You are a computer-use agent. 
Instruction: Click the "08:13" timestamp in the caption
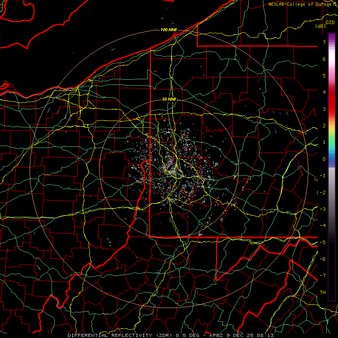[266, 335]
